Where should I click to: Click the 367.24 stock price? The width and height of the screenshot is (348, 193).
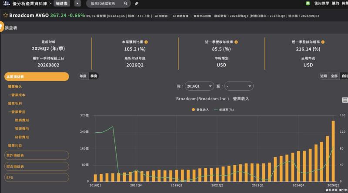point(58,15)
